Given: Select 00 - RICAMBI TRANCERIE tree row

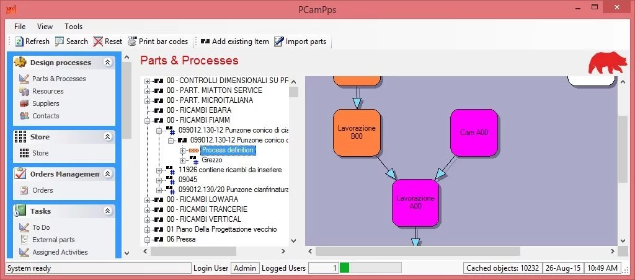Looking at the screenshot, I should pos(206,209).
